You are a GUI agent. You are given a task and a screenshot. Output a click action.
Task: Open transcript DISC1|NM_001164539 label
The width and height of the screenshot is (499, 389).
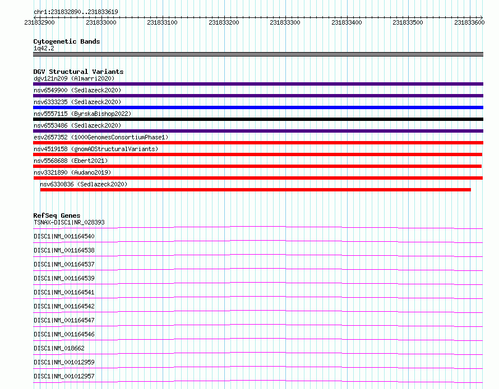pyautogui.click(x=64, y=278)
